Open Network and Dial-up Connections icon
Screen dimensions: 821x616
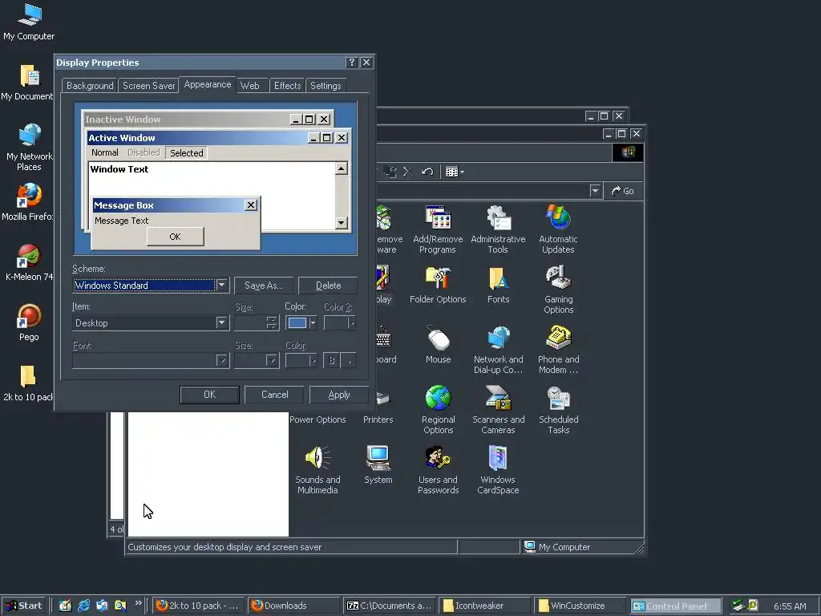coord(498,350)
